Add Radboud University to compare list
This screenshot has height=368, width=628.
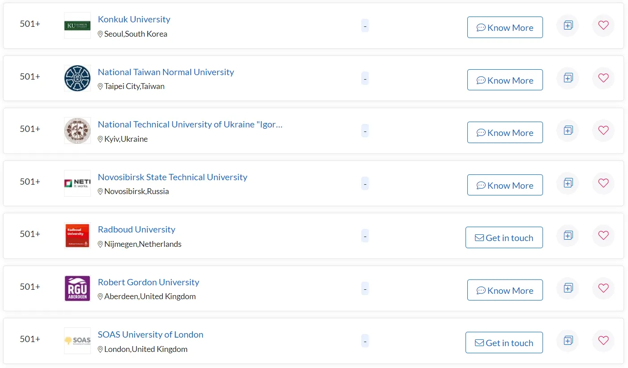coord(568,236)
